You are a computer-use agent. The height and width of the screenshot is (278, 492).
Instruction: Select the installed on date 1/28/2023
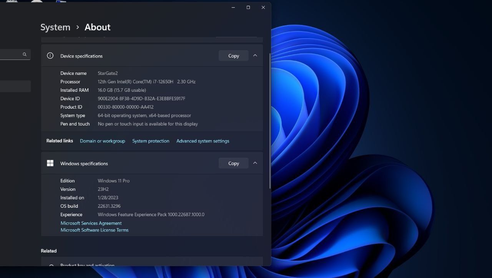pos(108,198)
